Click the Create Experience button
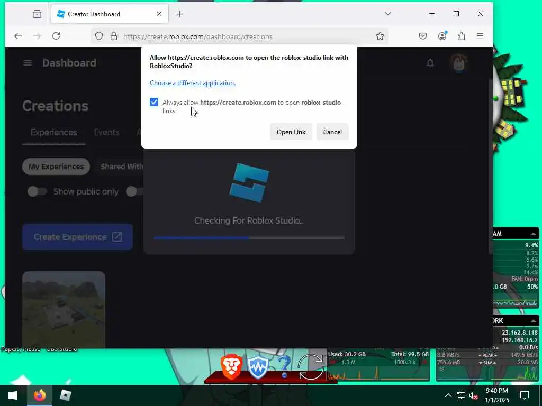 coord(77,237)
